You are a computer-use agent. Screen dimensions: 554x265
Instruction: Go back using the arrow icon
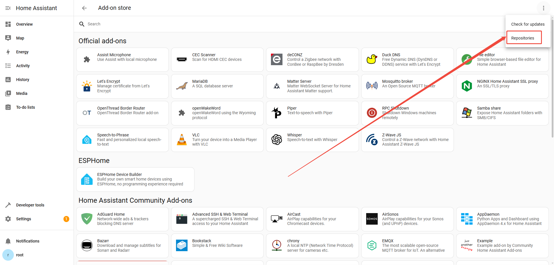(x=84, y=8)
